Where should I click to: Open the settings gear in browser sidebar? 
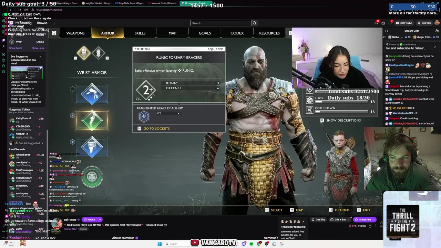pyautogui.click(x=3, y=72)
